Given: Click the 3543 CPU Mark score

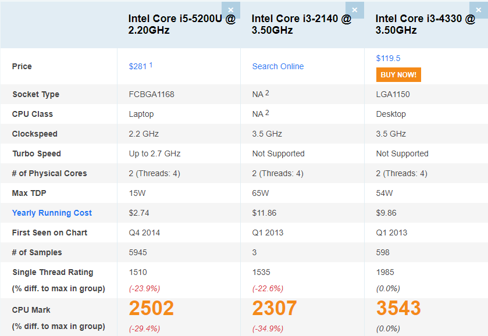Looking at the screenshot, I should point(398,308).
